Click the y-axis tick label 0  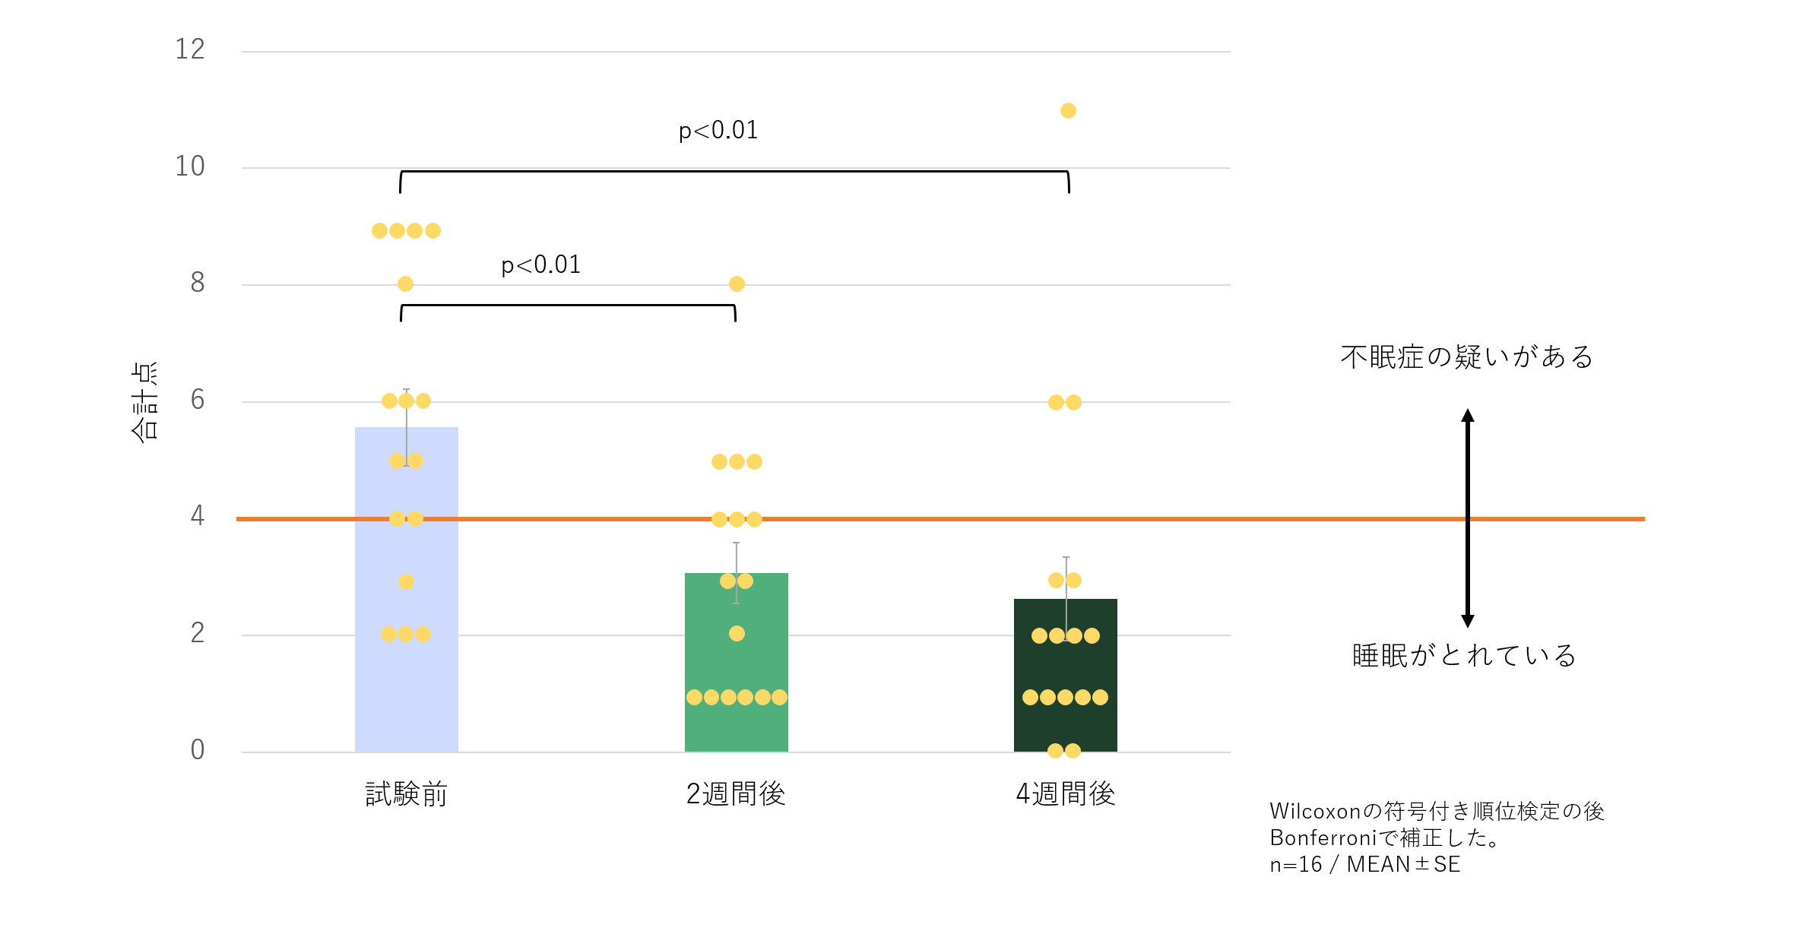[198, 750]
